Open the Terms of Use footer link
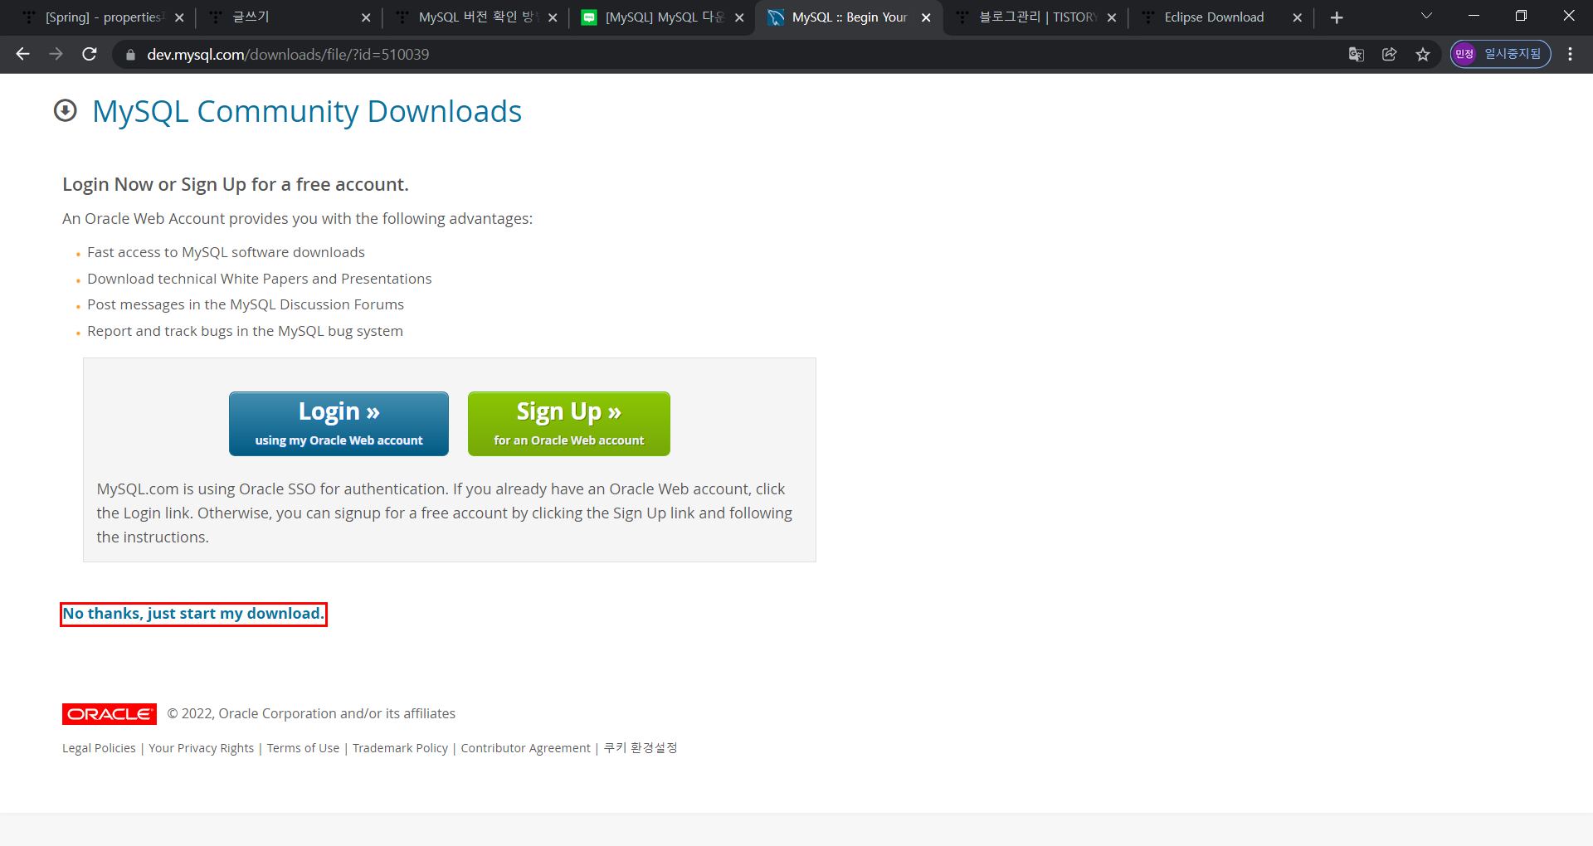The height and width of the screenshot is (846, 1593). pyautogui.click(x=303, y=748)
